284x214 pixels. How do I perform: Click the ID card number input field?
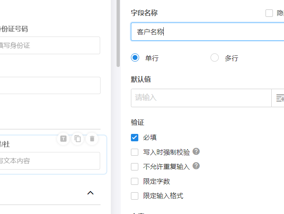coord(49,46)
